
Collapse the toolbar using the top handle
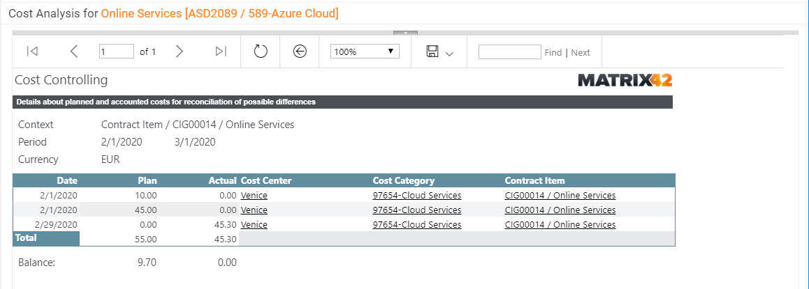click(x=405, y=33)
